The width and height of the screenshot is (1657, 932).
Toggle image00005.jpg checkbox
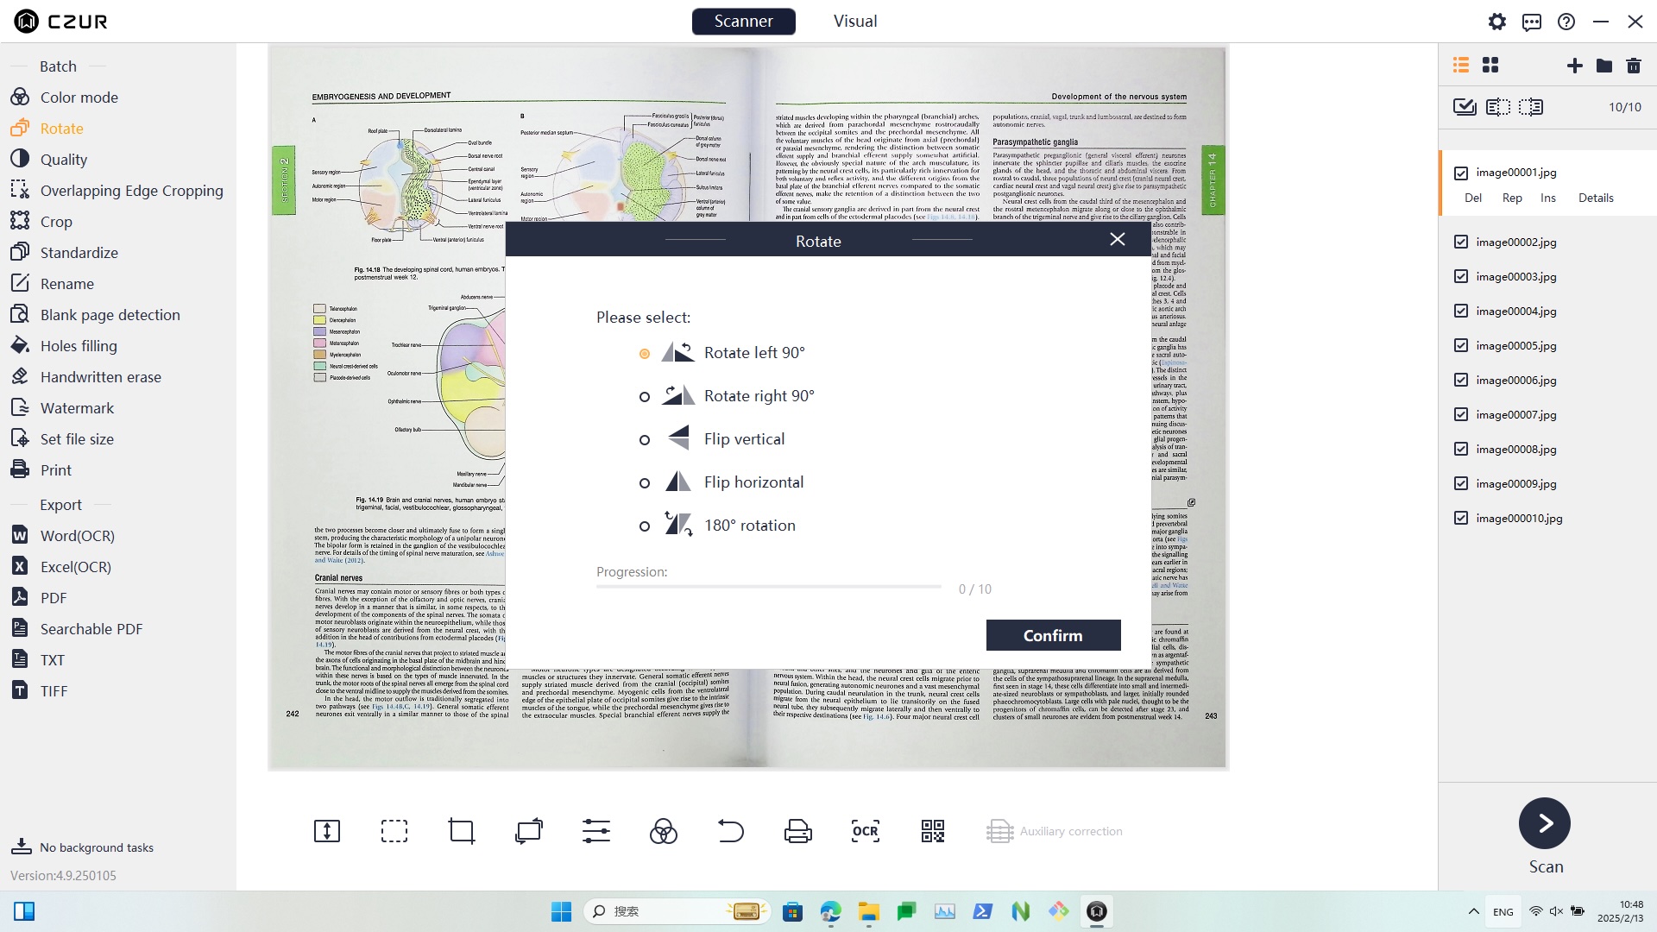[x=1463, y=345]
